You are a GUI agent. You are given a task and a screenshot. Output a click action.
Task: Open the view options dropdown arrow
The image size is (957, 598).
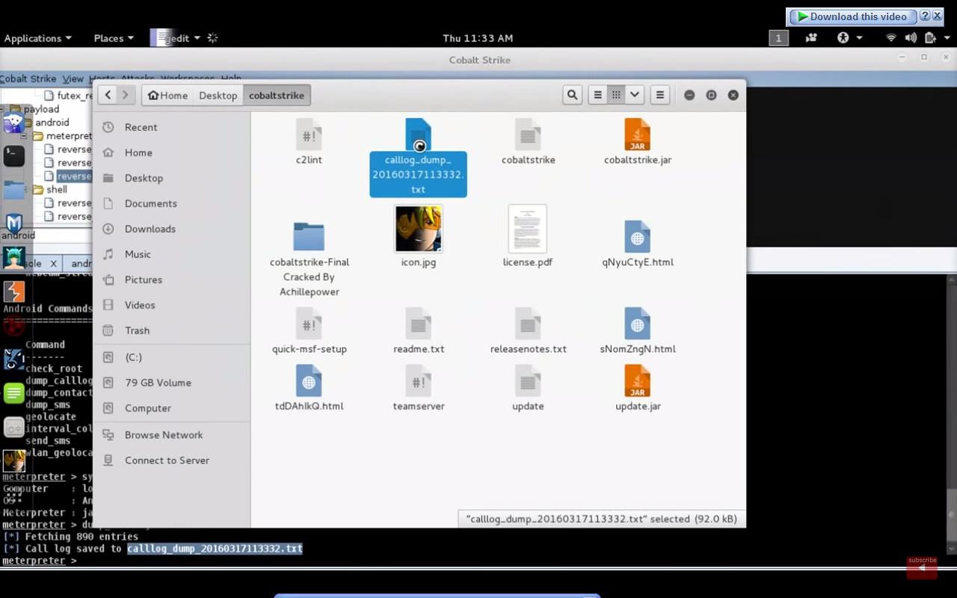click(635, 95)
